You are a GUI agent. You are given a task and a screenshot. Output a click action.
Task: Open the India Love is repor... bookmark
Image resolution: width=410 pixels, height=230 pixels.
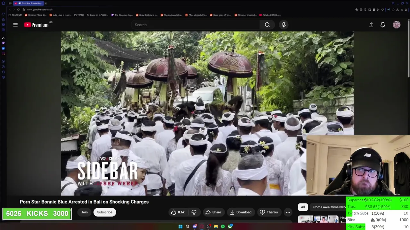[60, 15]
